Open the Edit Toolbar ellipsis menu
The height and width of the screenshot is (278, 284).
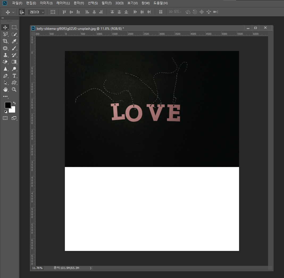click(x=5, y=96)
